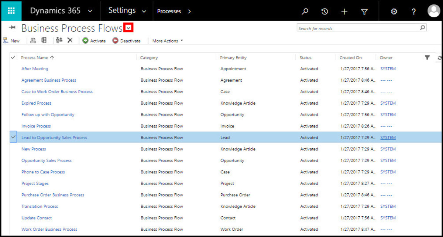
Task: Open Work Order Business Process link
Action: 49,229
